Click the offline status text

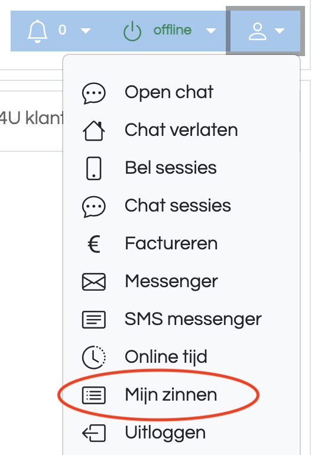[x=173, y=30]
